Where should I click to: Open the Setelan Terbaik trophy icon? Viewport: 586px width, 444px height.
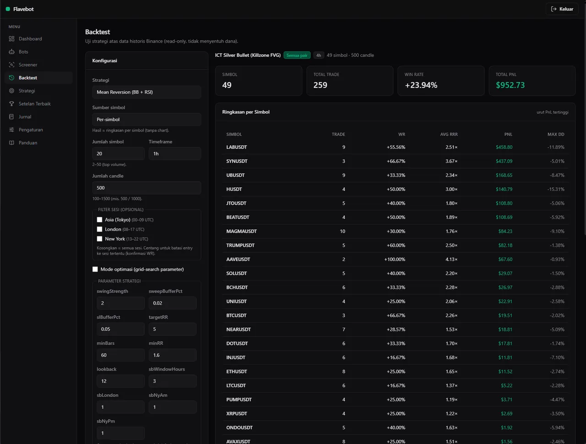(11, 104)
